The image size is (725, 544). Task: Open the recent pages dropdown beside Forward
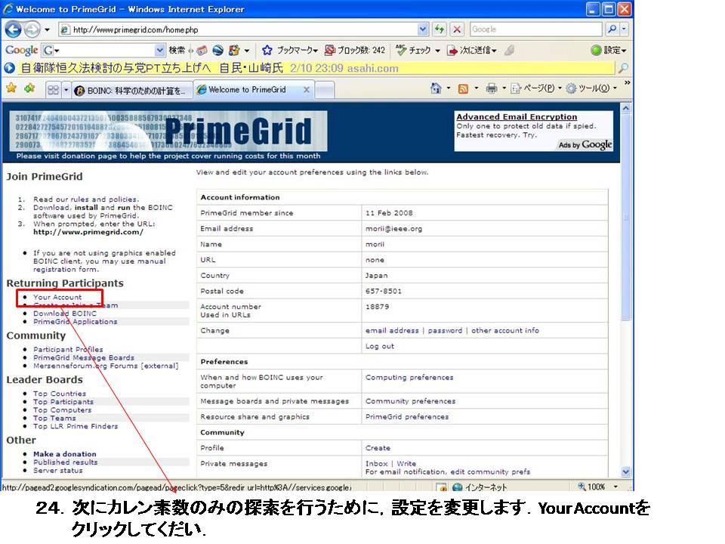47,29
